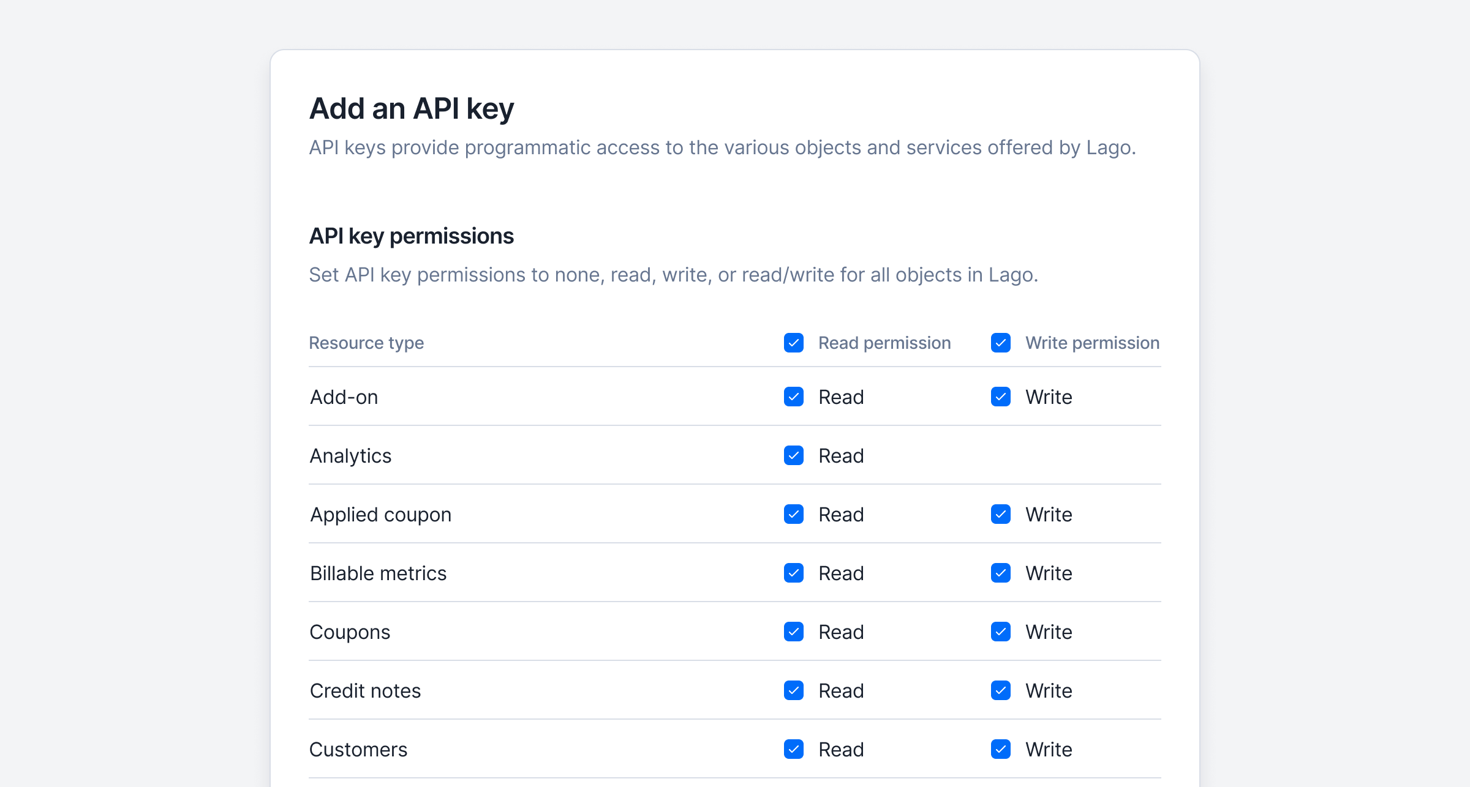Click the Analytics row label
The image size is (1470, 787).
pos(350,456)
